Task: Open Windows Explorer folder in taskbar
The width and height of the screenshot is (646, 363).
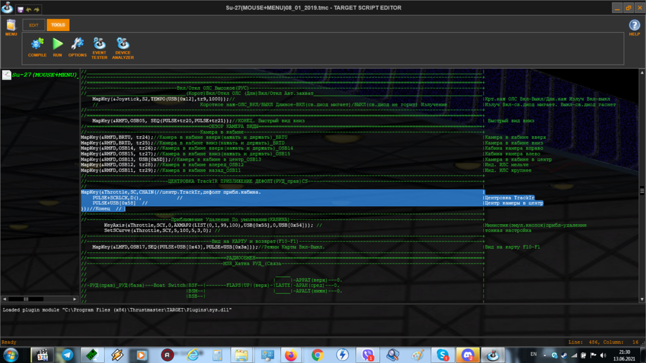Action: 242,355
